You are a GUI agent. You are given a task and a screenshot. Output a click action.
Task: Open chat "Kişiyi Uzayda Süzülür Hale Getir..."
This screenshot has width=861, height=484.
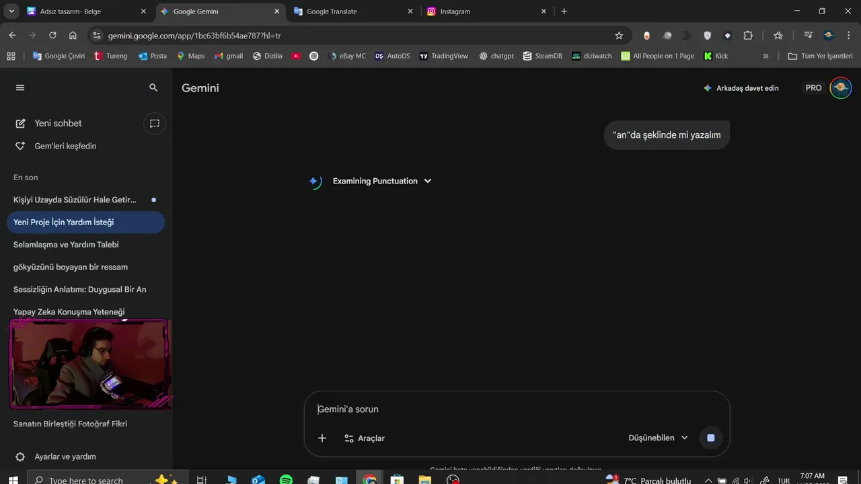pyautogui.click(x=85, y=200)
